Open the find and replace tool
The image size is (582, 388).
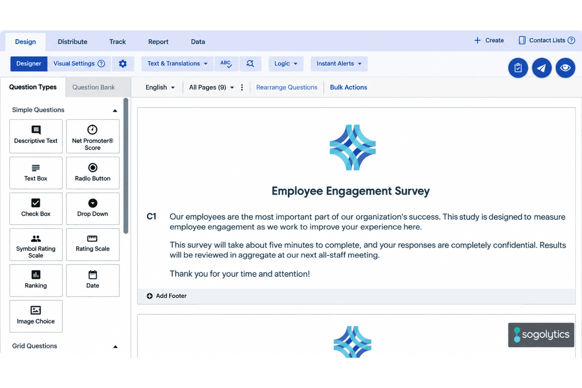pyautogui.click(x=250, y=64)
